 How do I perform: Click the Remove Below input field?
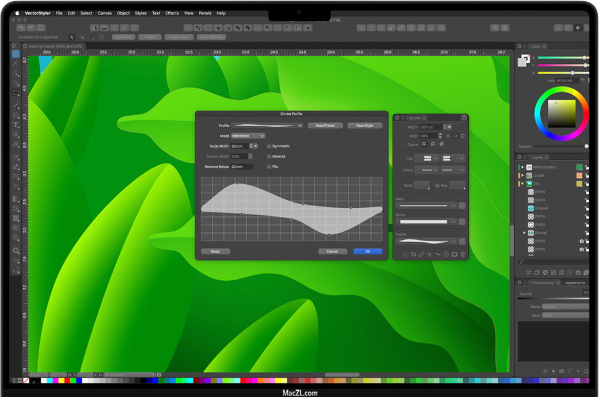coord(242,167)
